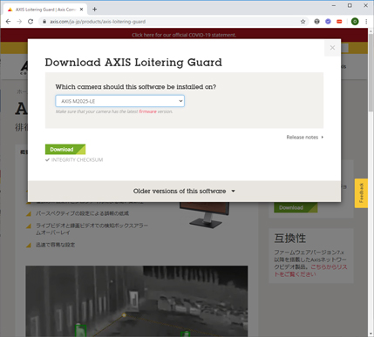This screenshot has height=337, width=374.
Task: Click the background page Download button
Action: point(296,207)
